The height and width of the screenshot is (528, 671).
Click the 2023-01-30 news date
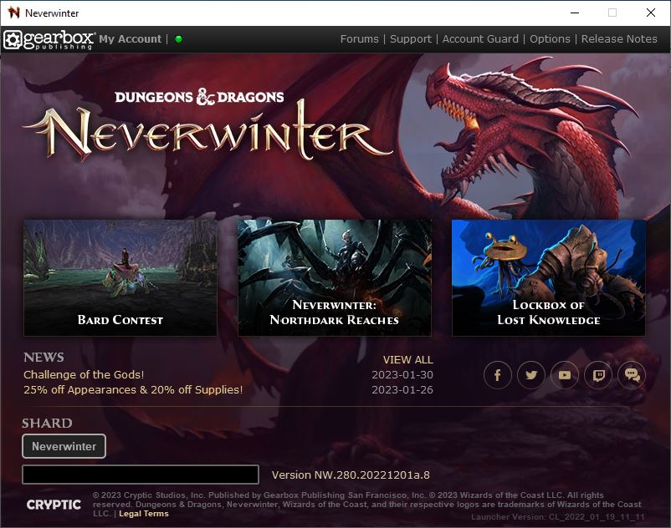coord(402,374)
